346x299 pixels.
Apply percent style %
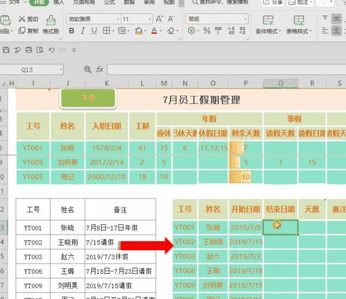[x=207, y=31]
